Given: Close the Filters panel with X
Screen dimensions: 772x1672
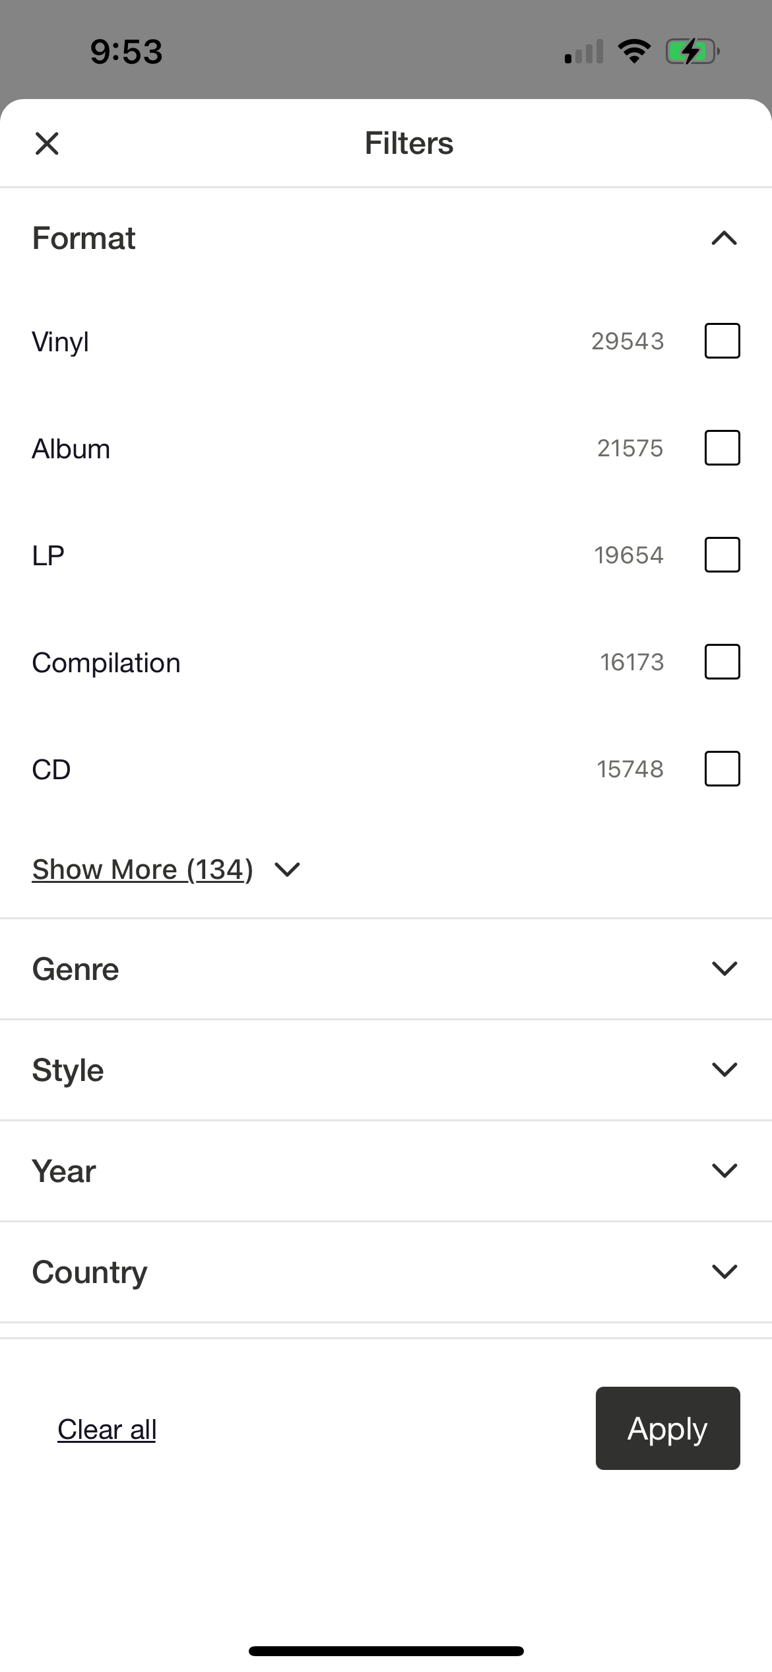Looking at the screenshot, I should pos(47,143).
